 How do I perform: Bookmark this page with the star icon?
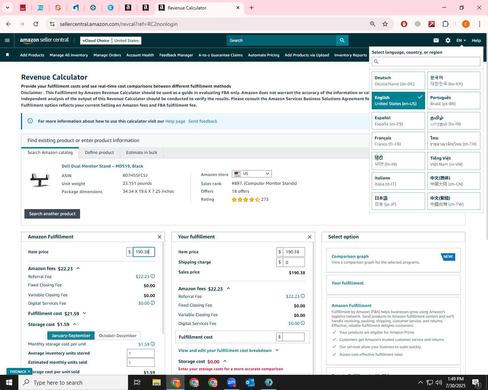point(385,24)
